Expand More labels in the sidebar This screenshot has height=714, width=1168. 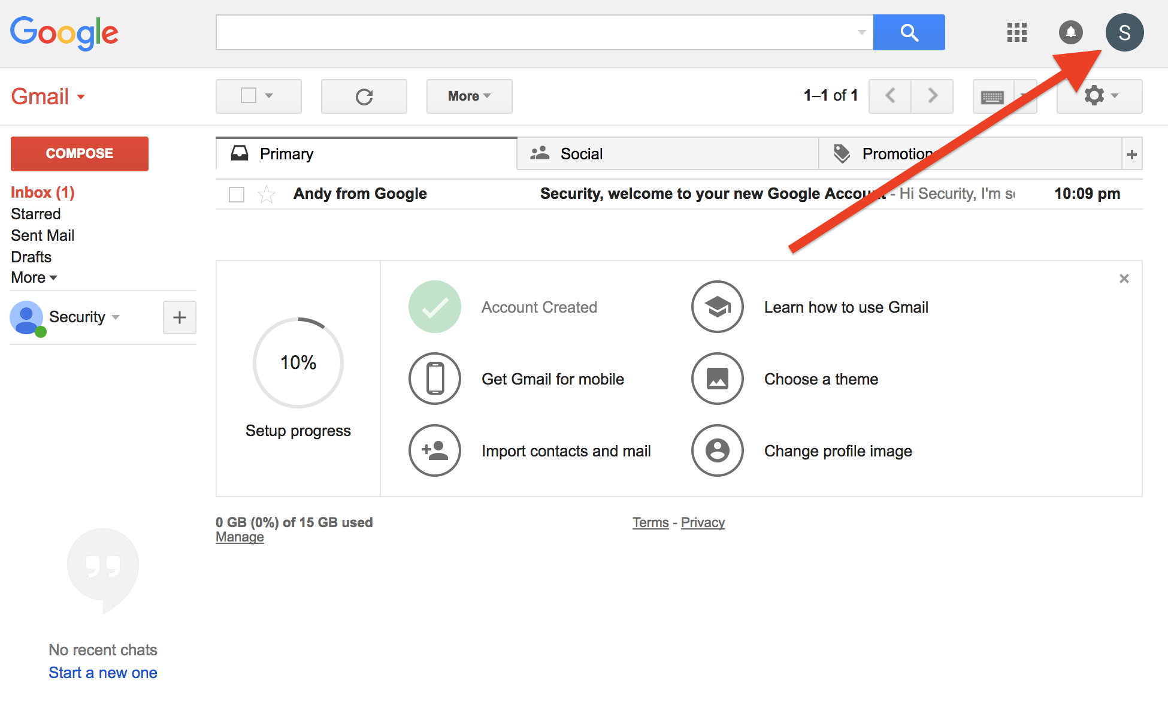34,277
